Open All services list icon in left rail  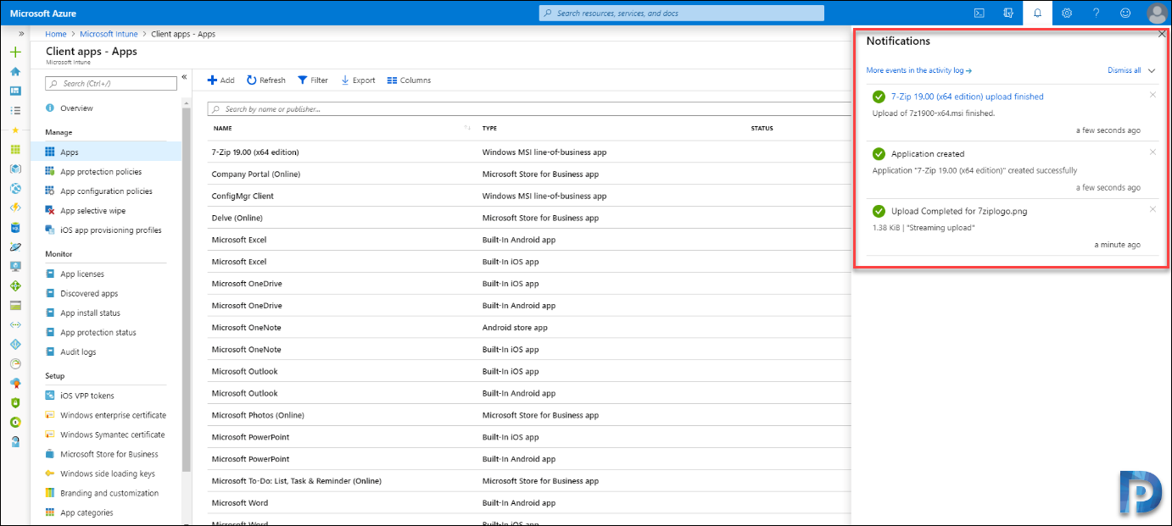pyautogui.click(x=15, y=110)
